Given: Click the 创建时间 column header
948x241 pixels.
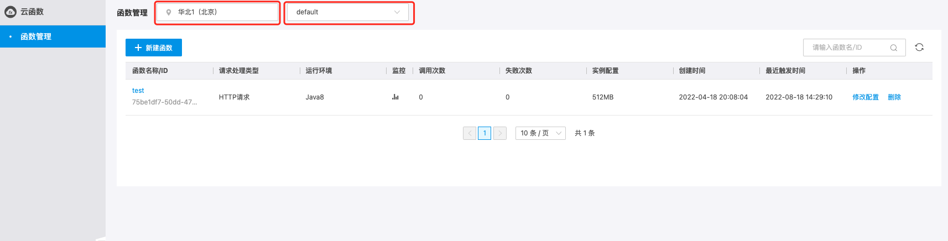Looking at the screenshot, I should click(x=692, y=71).
